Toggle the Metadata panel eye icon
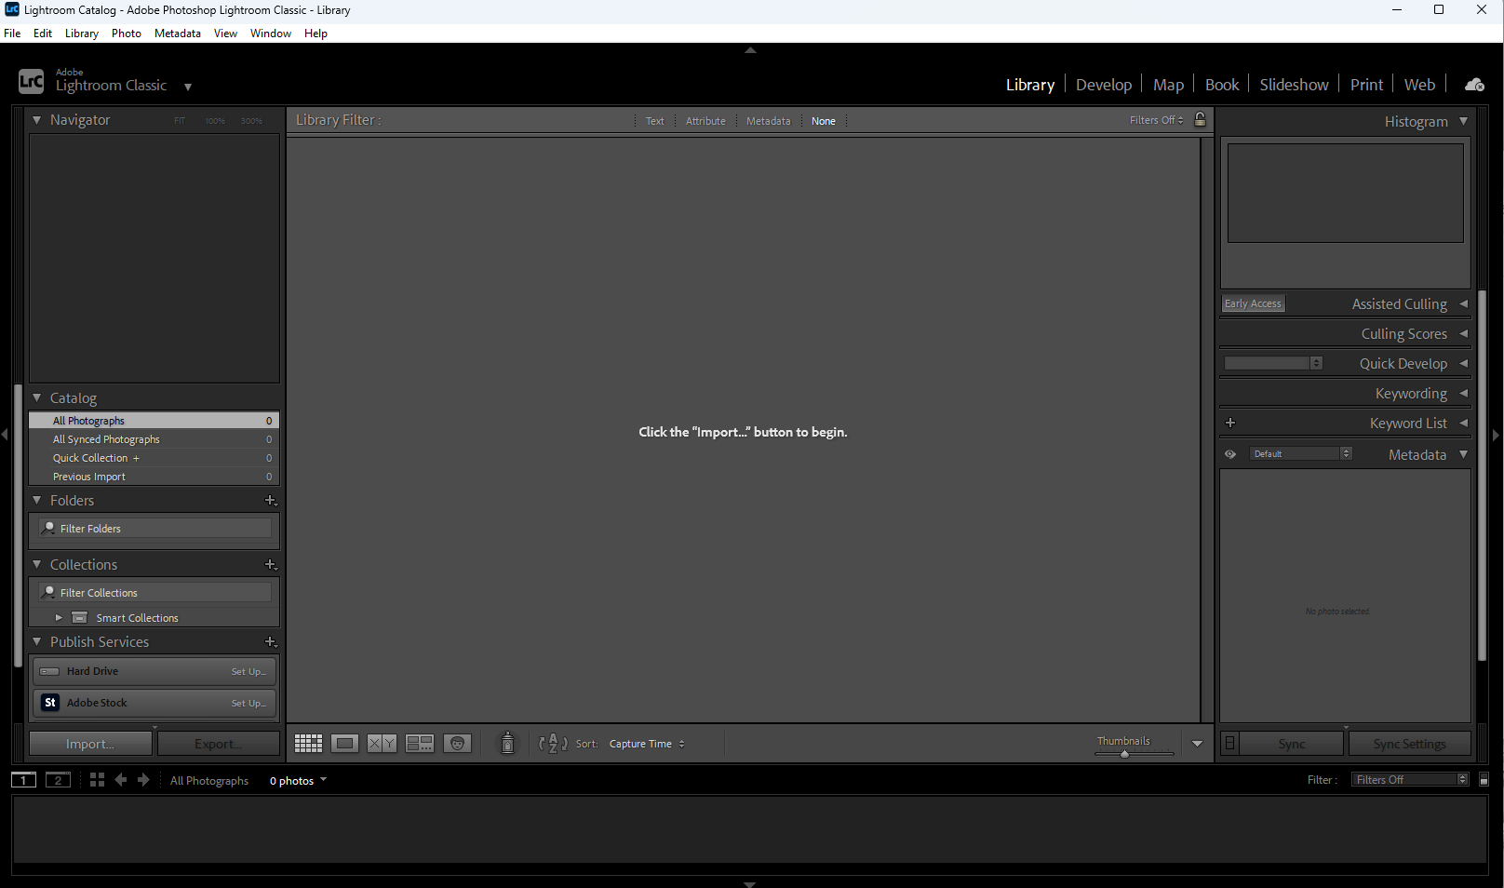The width and height of the screenshot is (1504, 888). [1230, 454]
